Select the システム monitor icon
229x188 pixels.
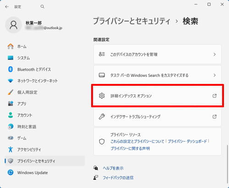tap(11, 58)
